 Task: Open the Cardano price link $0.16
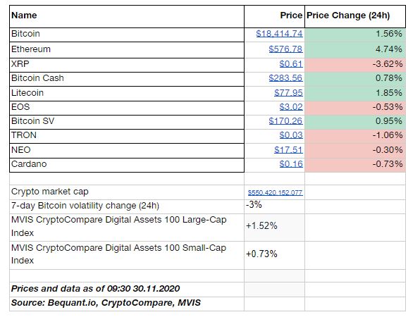coord(291,164)
